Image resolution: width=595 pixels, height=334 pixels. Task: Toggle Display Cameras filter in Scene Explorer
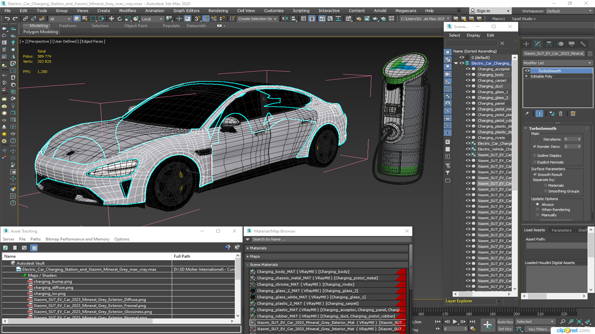[x=448, y=74]
